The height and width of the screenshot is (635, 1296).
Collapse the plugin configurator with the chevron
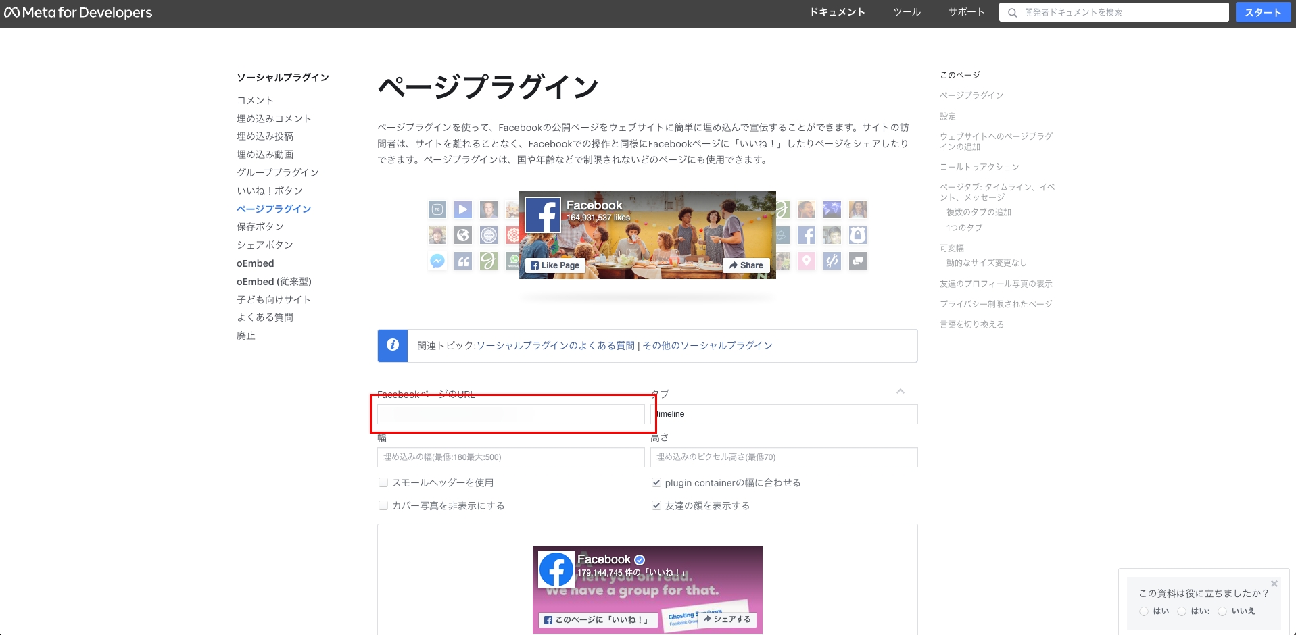click(900, 392)
